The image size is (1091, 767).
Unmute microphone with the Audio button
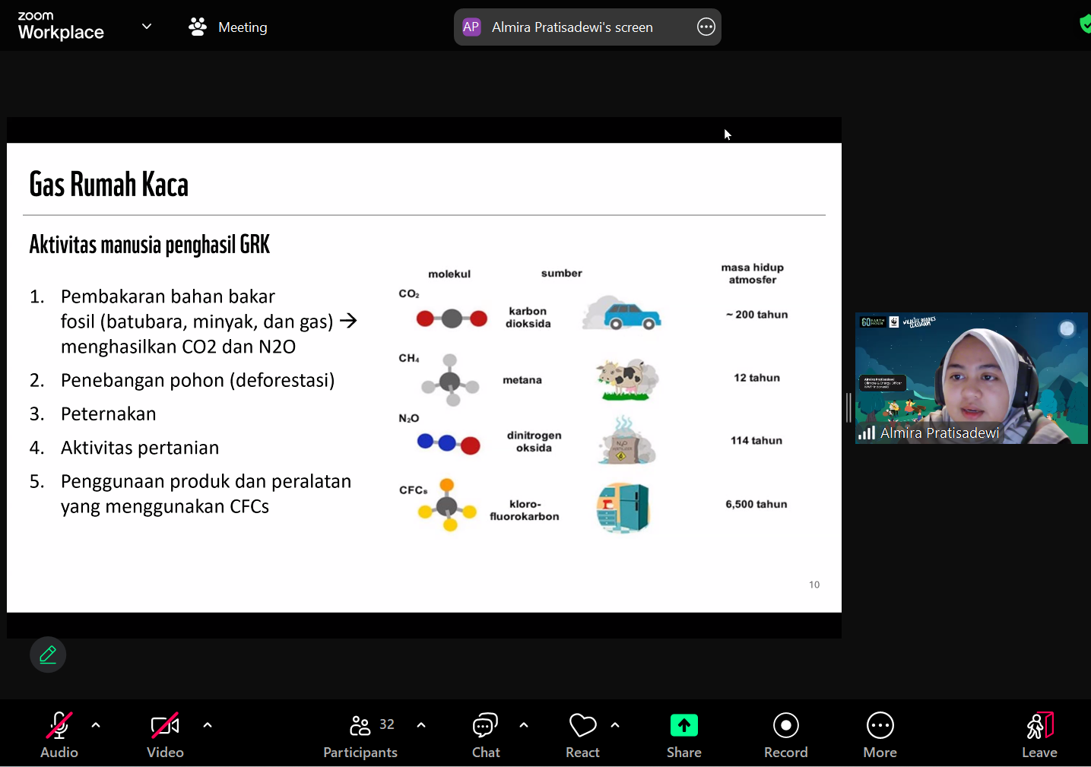(59, 734)
